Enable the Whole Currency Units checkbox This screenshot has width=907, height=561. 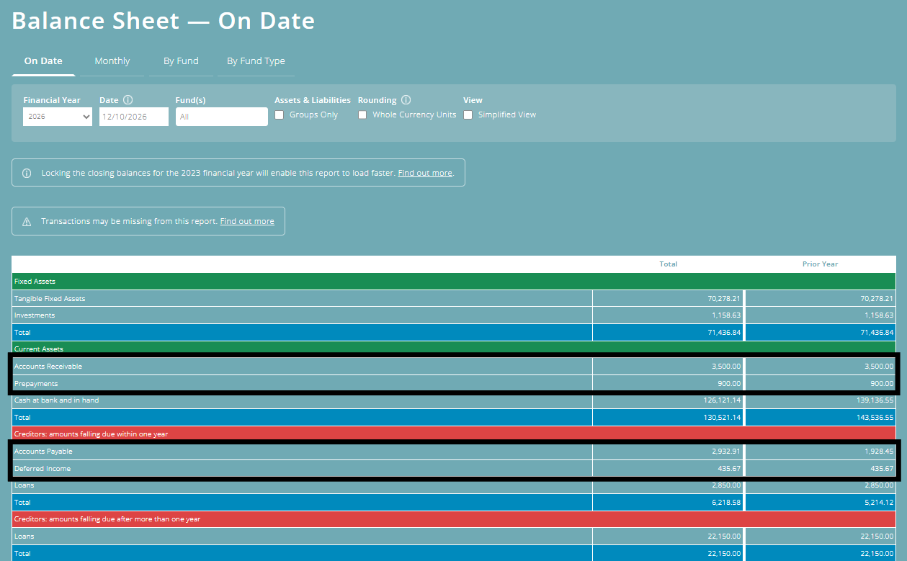tap(362, 115)
